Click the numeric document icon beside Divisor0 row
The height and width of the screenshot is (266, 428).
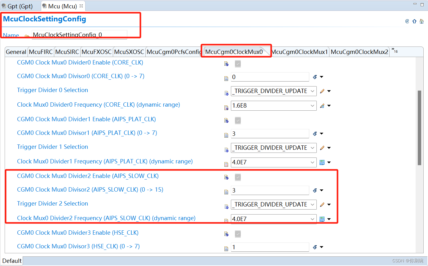(x=226, y=78)
